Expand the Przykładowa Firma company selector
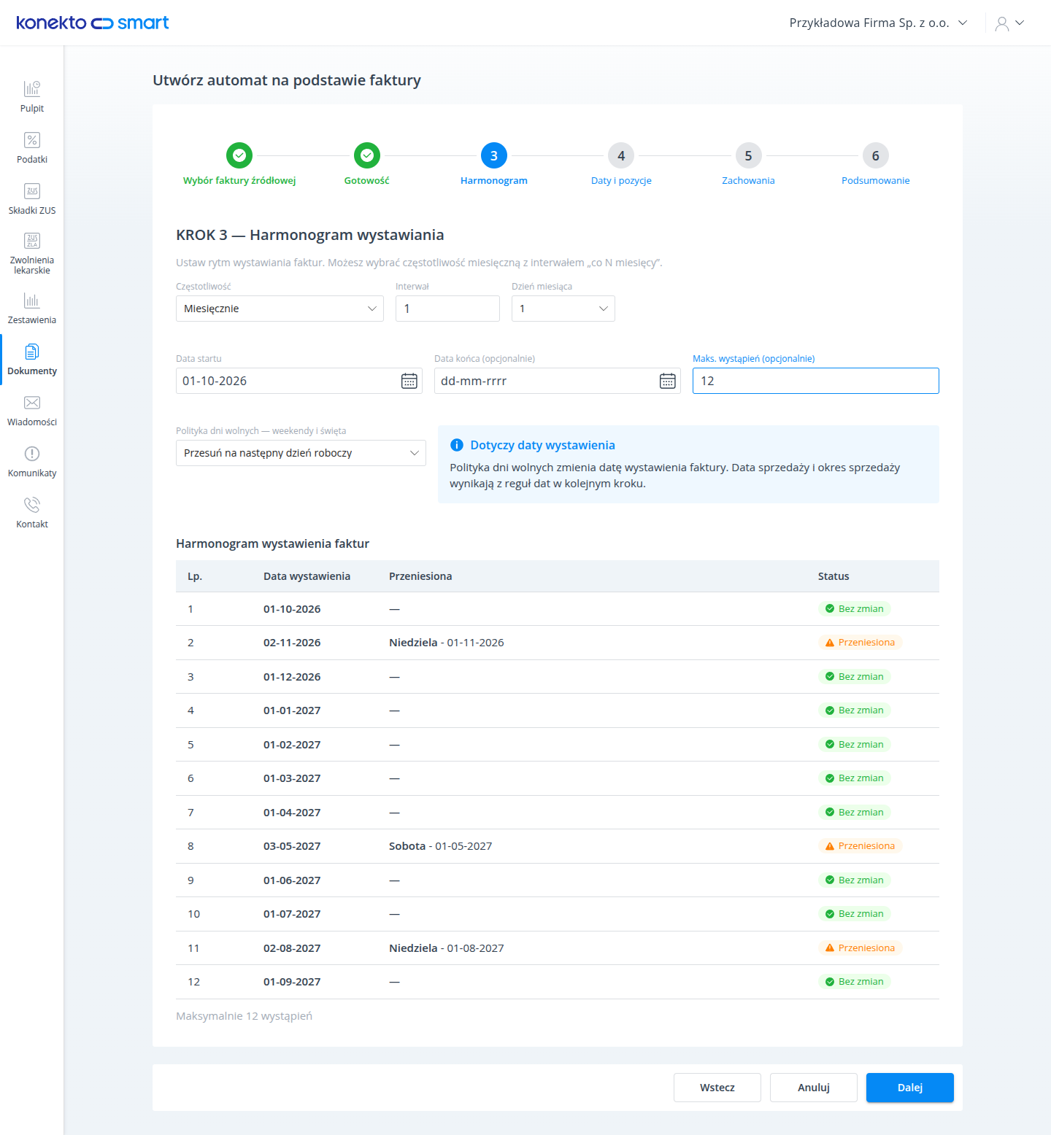Viewport: 1051px width, 1135px height. pyautogui.click(x=879, y=23)
